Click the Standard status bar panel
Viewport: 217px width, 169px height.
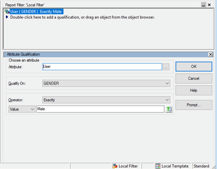tap(201, 166)
